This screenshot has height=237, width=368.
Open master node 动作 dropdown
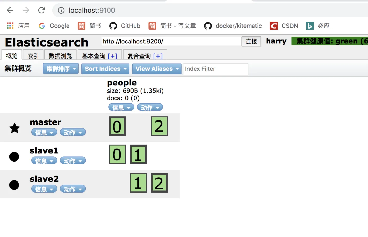[x=73, y=132]
